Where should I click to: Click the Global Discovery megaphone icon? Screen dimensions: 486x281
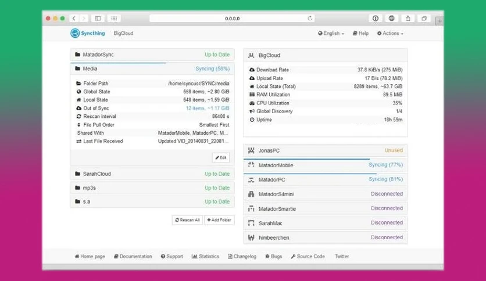[252, 111]
